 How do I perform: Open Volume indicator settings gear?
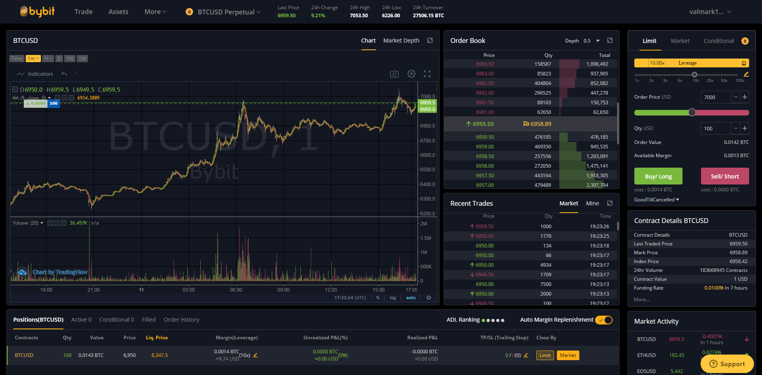57,223
